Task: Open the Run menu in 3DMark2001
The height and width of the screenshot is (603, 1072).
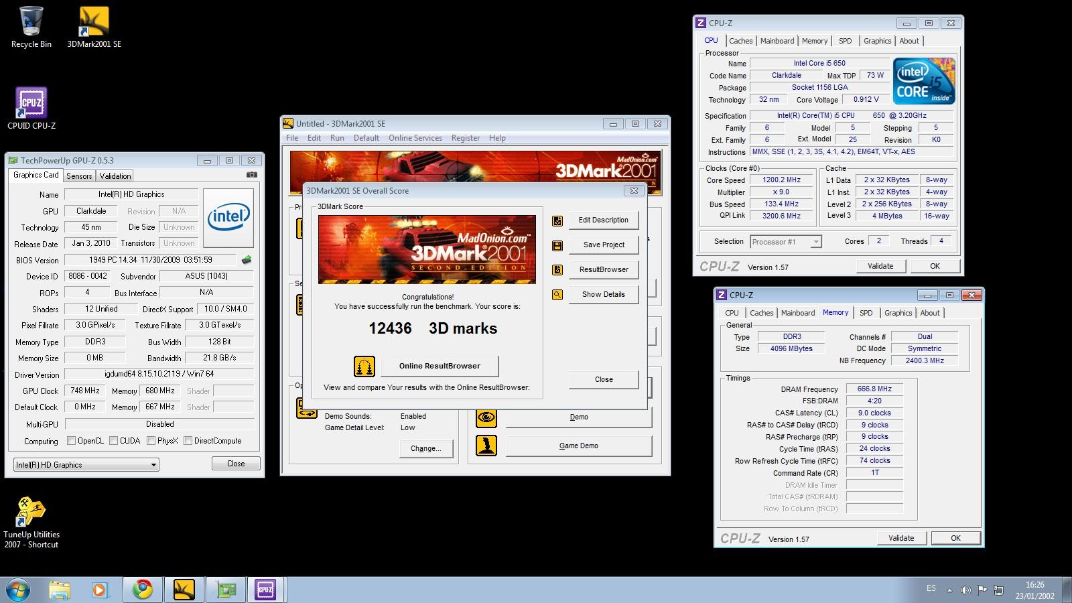Action: 337,138
